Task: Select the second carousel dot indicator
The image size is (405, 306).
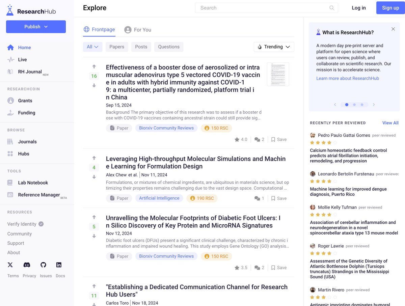Action: point(354,105)
